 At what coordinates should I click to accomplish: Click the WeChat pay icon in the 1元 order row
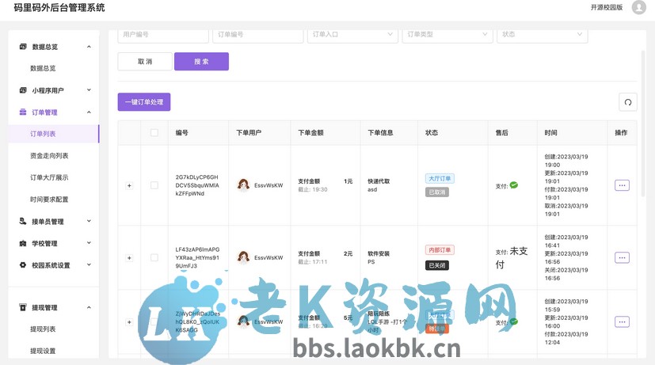pyautogui.click(x=514, y=185)
